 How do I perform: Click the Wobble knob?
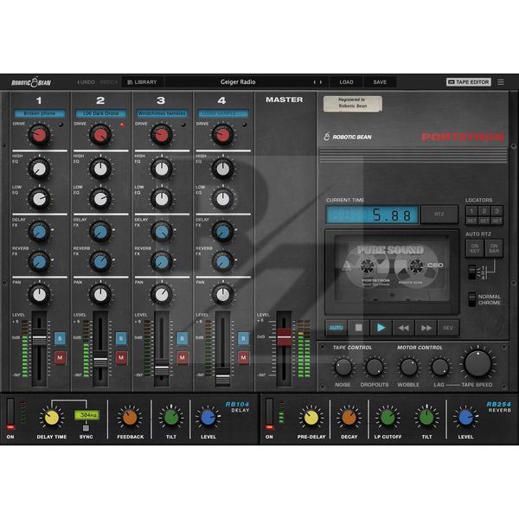click(x=409, y=367)
